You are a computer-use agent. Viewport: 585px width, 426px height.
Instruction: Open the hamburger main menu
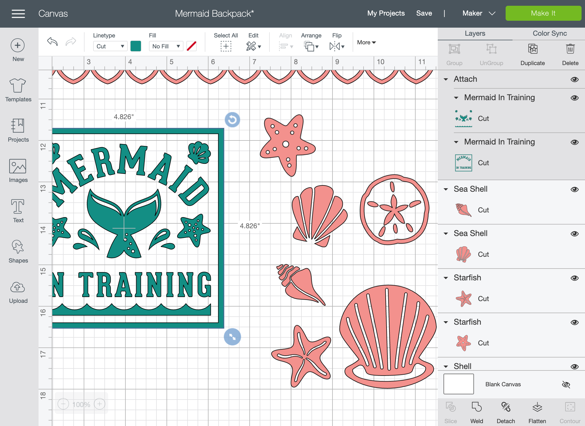pyautogui.click(x=18, y=14)
